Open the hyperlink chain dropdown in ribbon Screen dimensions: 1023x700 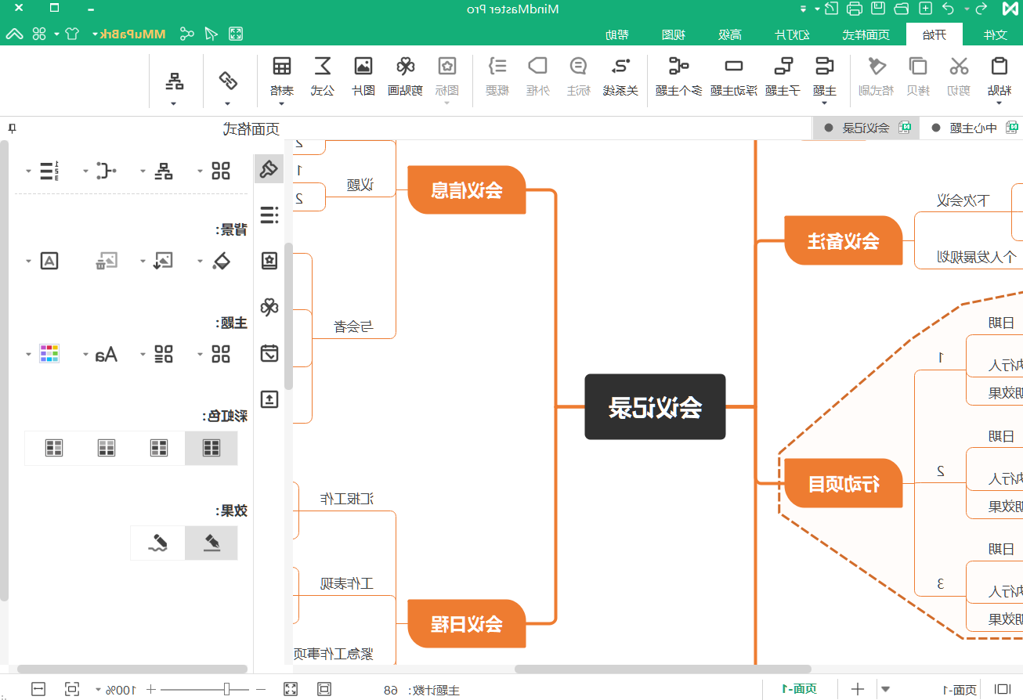click(228, 103)
